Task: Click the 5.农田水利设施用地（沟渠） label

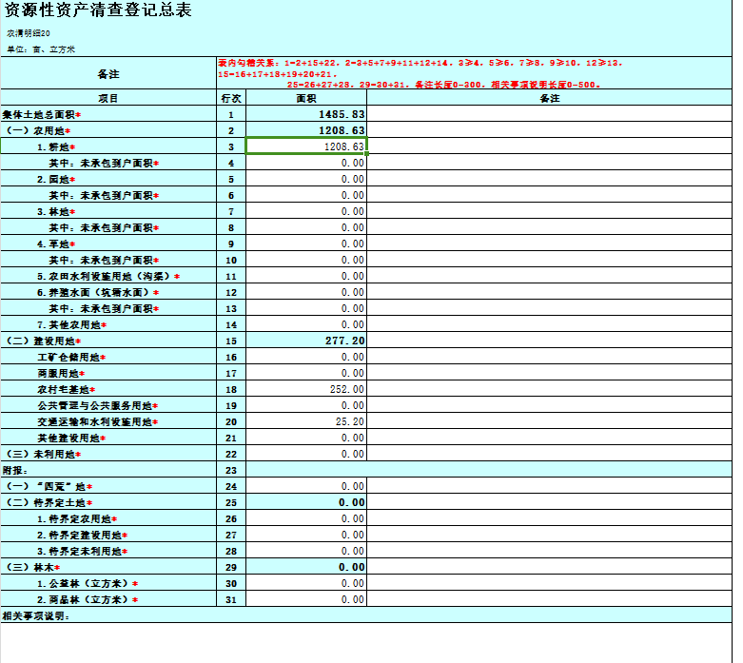Action: click(x=108, y=276)
